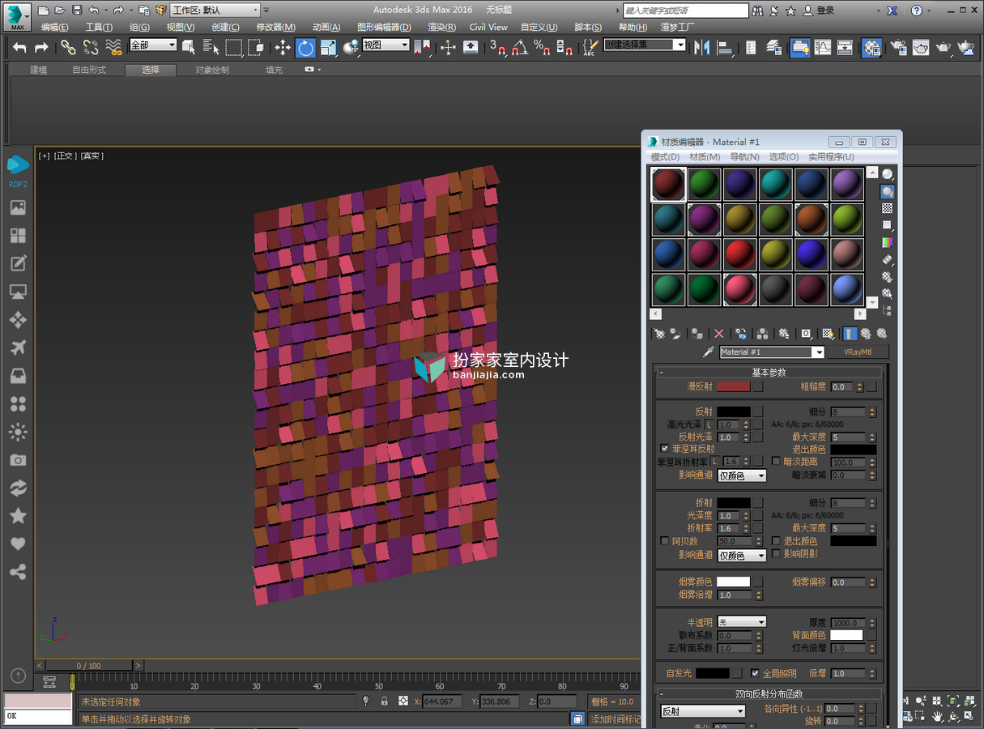Click the MAX application button

[x=16, y=17]
